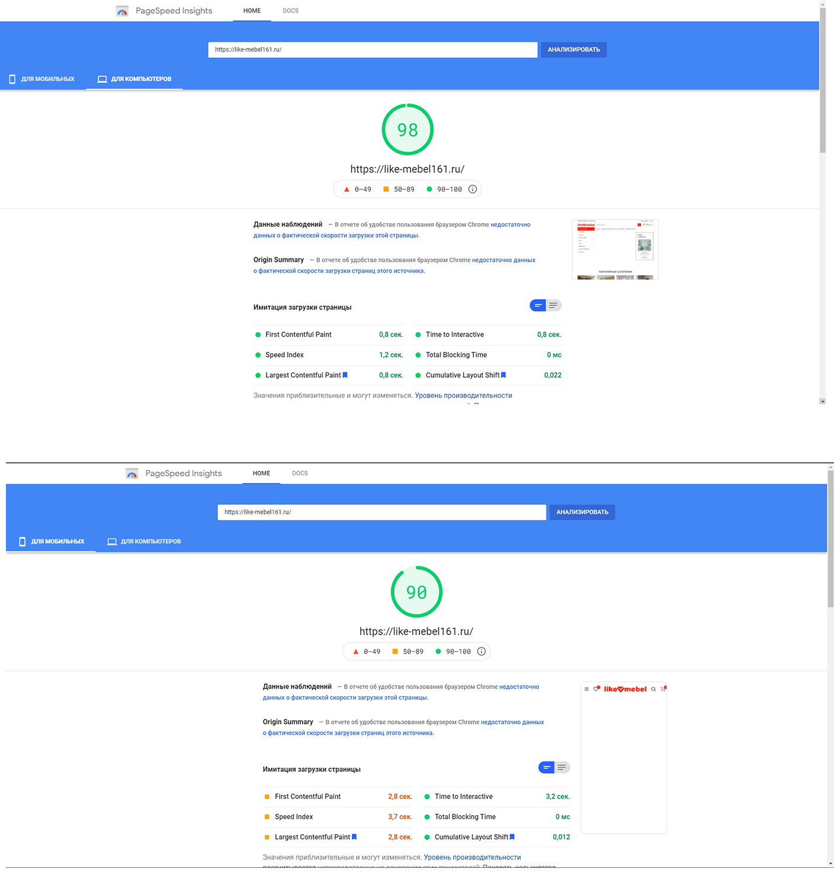The height and width of the screenshot is (888, 834).
Task: Click mobile phone icon in bottom window tabs
Action: click(x=22, y=541)
